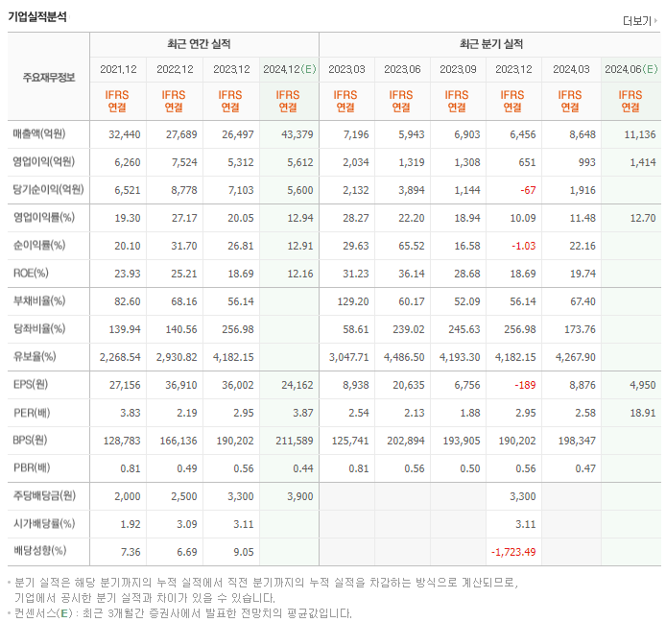666x622 pixels.
Task: Click the 129.20 debt ratio value
Action: pyautogui.click(x=353, y=301)
